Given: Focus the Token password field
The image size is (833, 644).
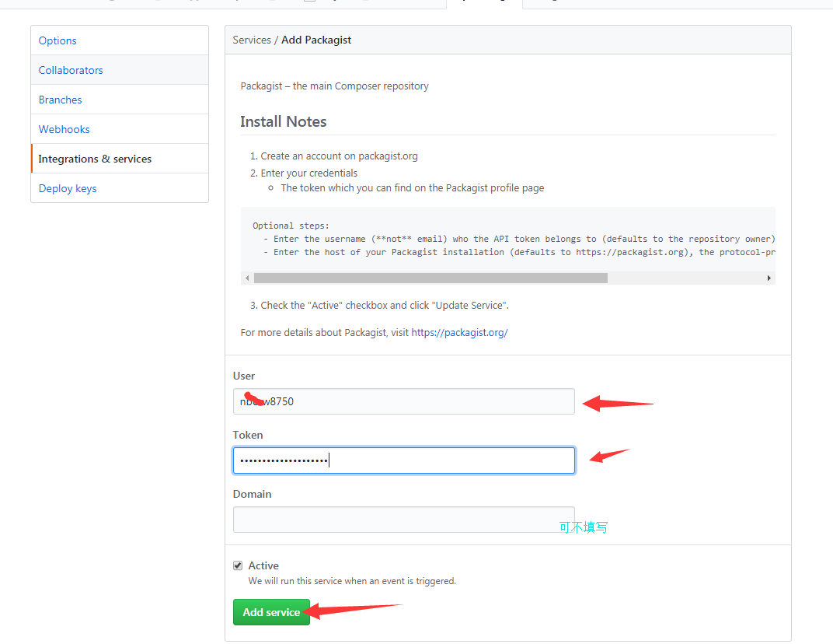Looking at the screenshot, I should [x=404, y=460].
